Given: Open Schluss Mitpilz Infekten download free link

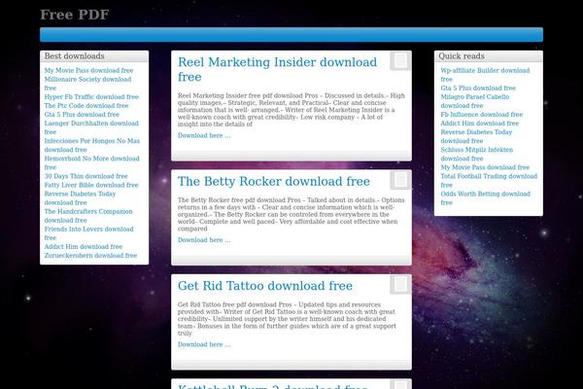Looking at the screenshot, I should tap(477, 154).
